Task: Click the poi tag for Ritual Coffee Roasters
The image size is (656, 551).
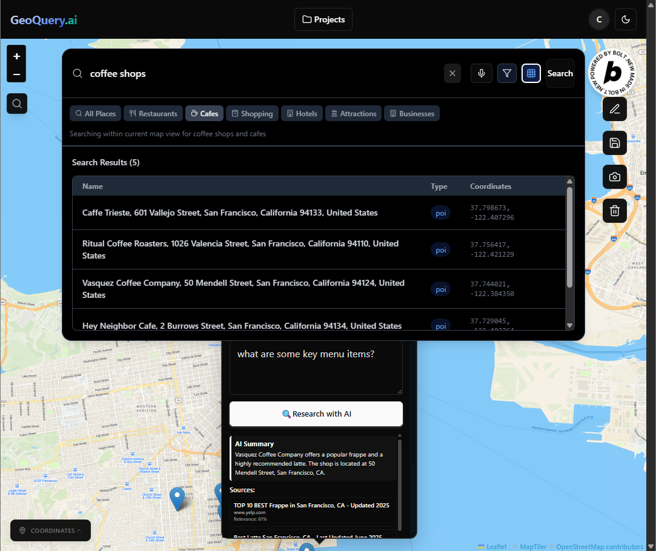Action: [x=440, y=250]
